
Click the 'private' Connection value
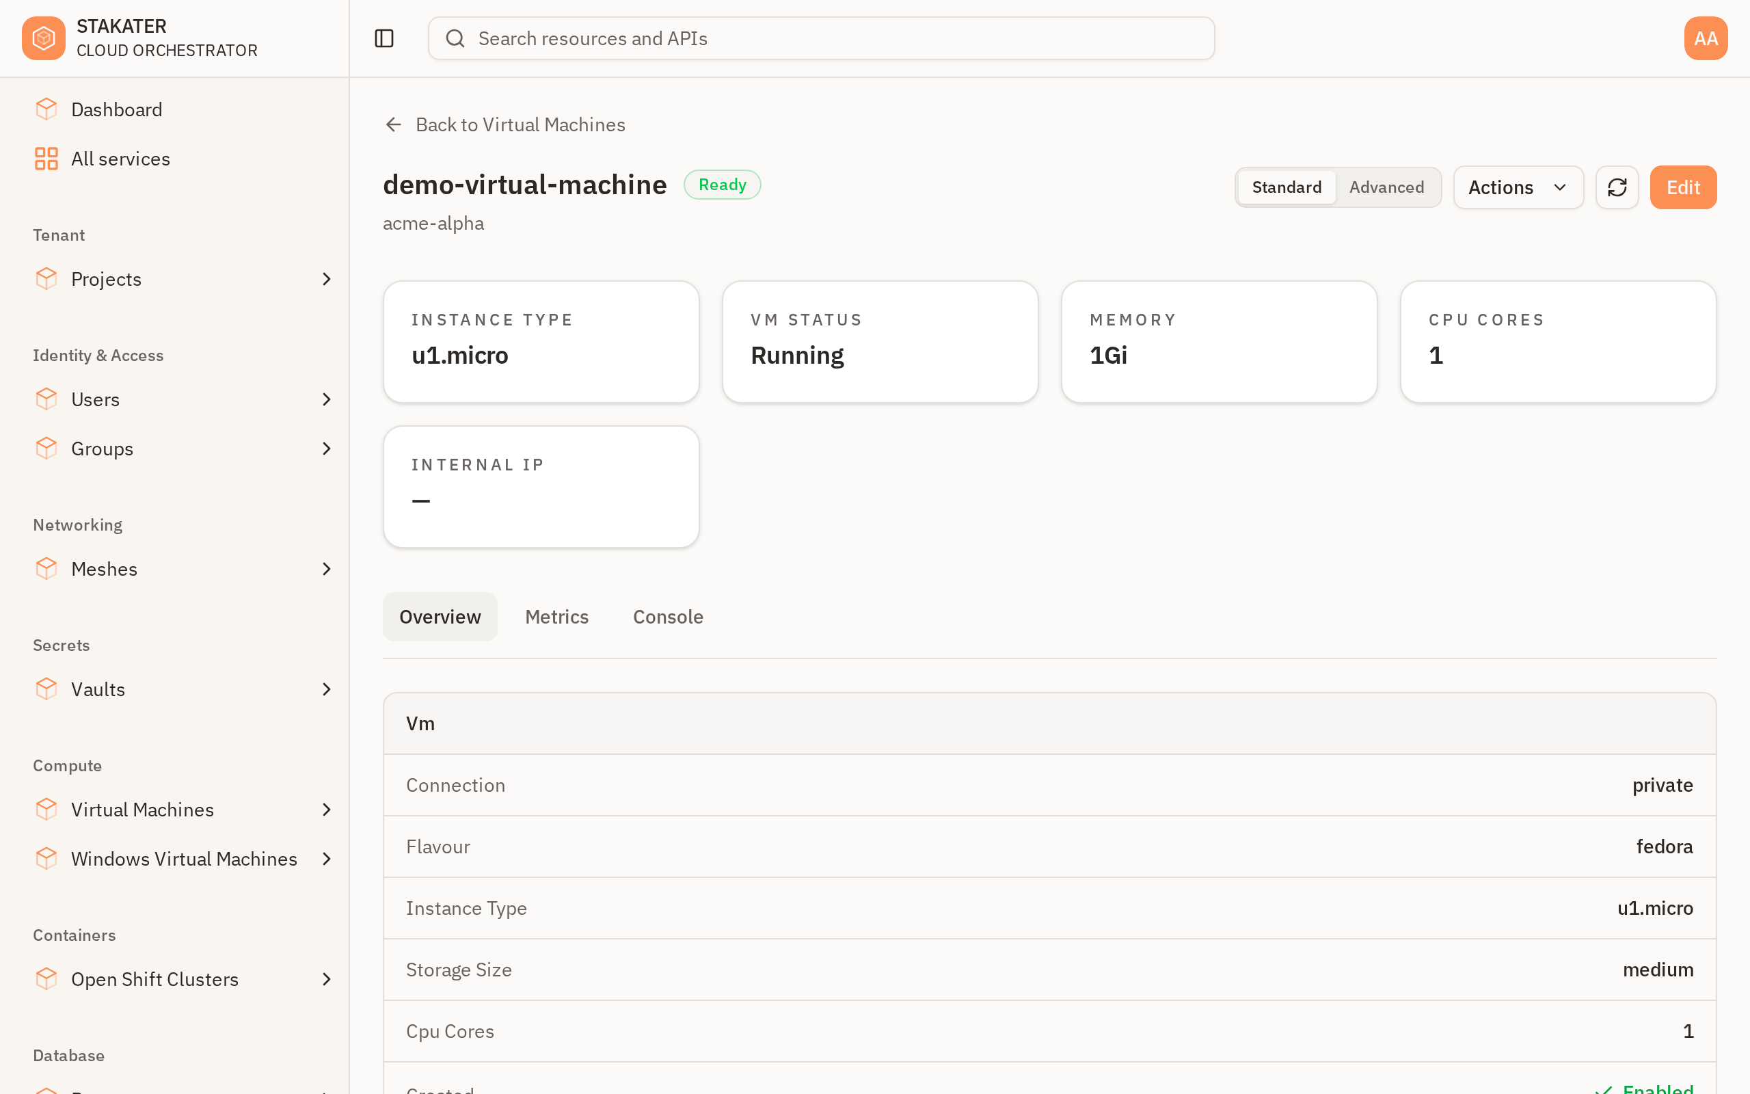[1662, 785]
